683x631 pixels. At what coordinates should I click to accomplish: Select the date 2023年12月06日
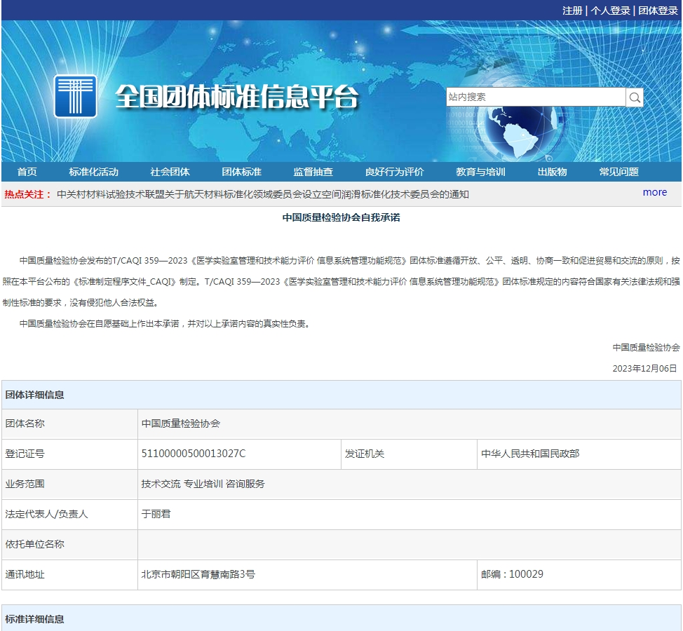click(644, 368)
